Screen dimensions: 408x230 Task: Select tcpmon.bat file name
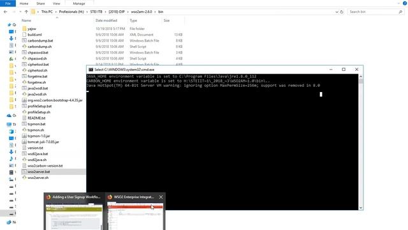36,124
